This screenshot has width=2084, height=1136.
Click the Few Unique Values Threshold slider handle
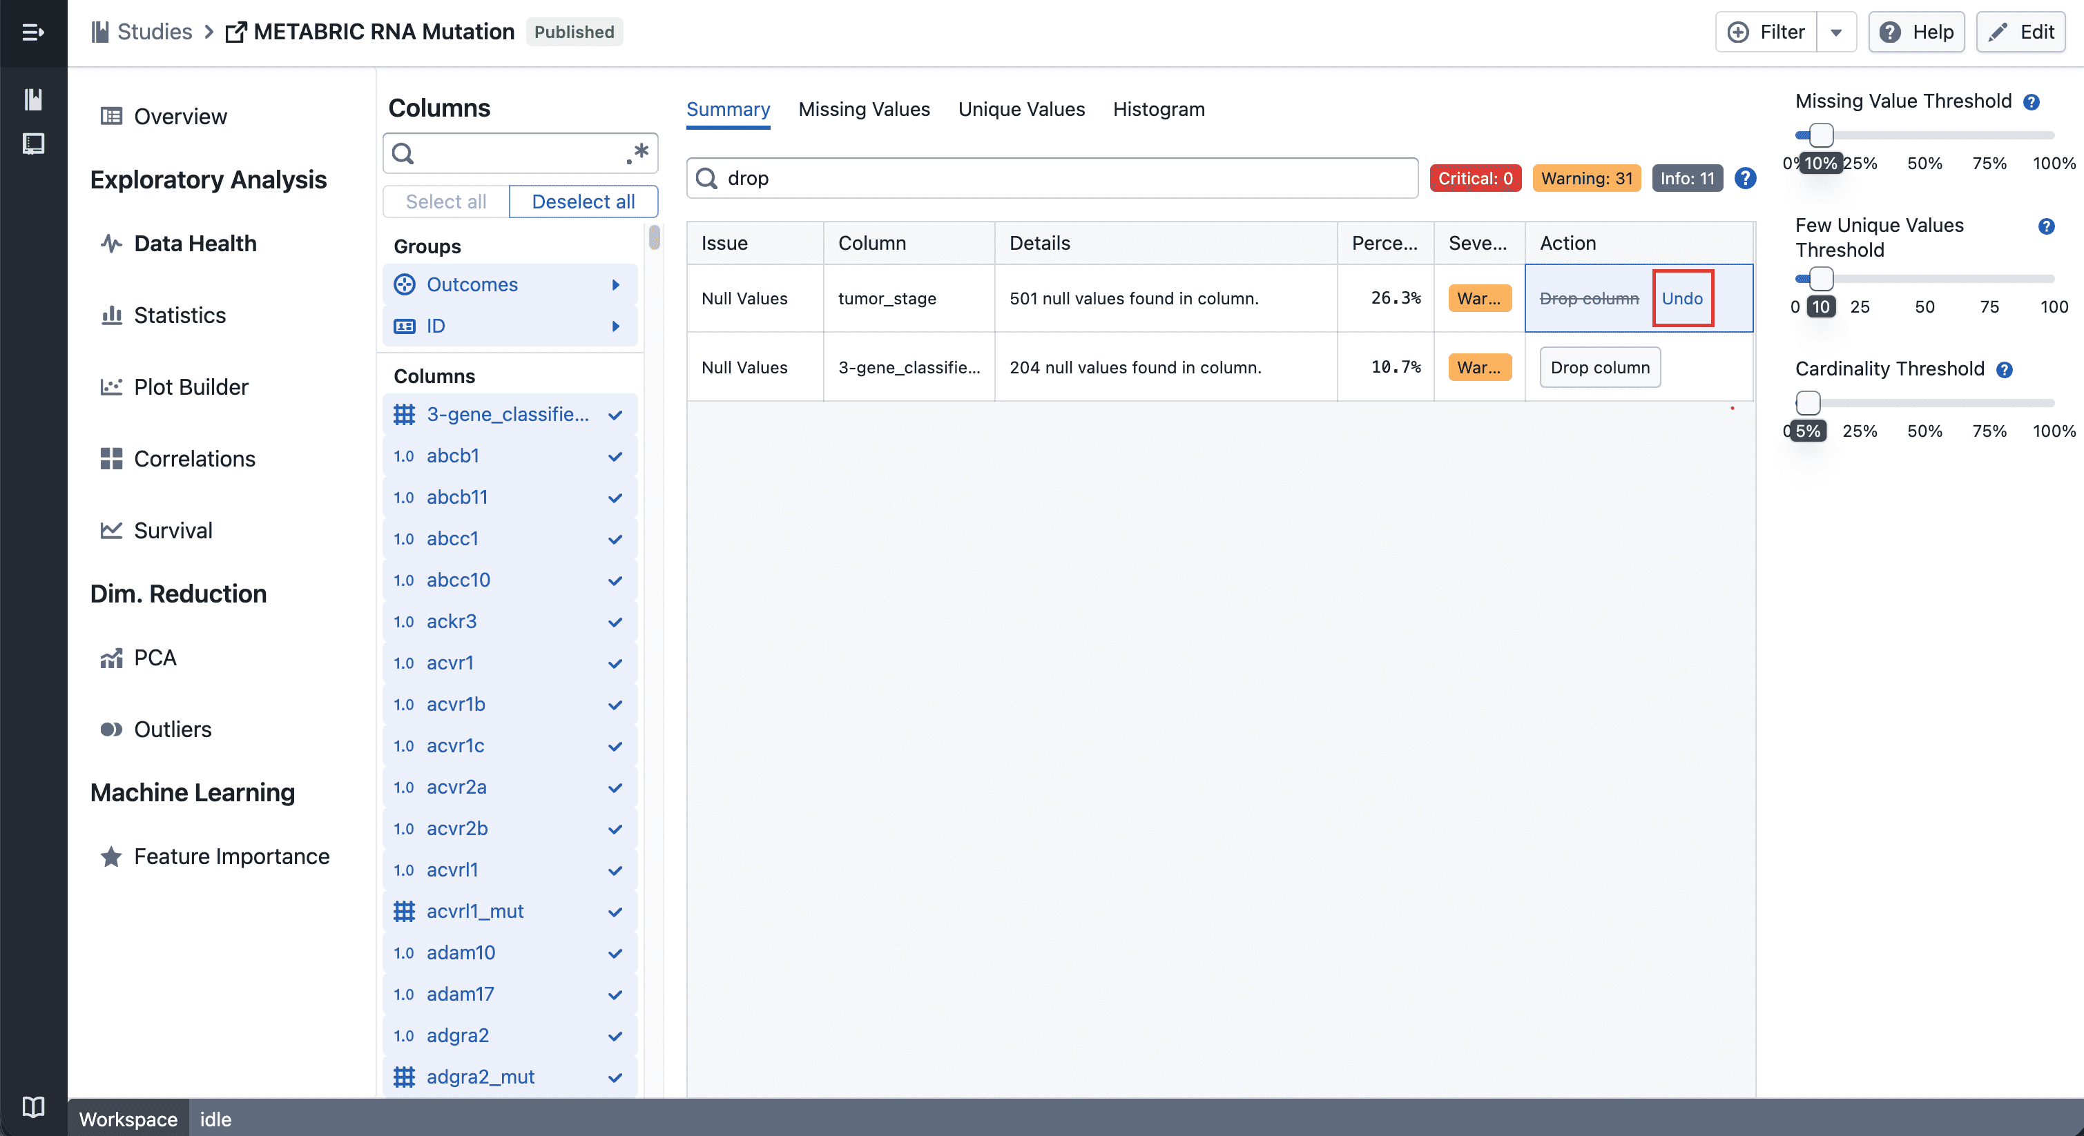1820,279
